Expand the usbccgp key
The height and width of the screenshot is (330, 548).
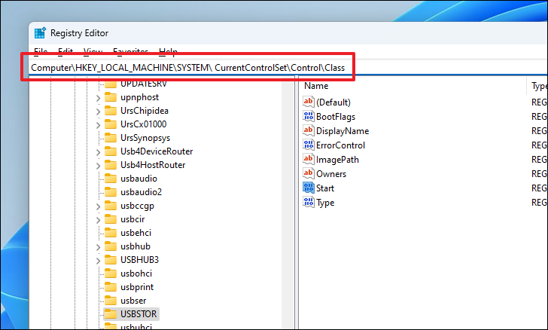(98, 207)
